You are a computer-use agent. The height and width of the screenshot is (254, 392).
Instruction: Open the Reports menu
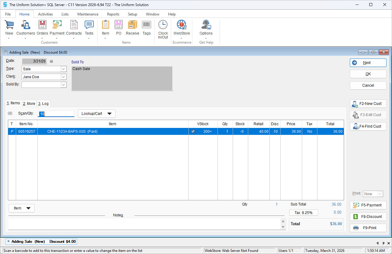tap(113, 14)
